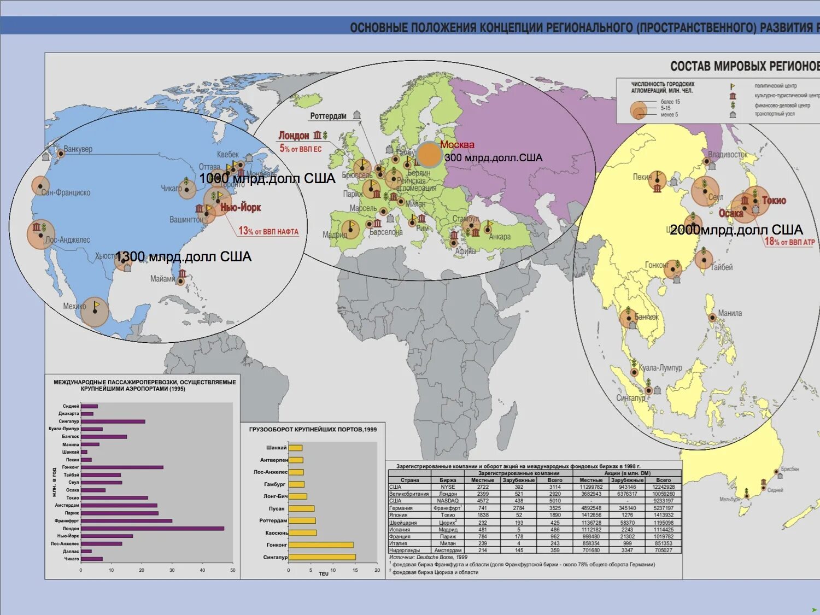The height and width of the screenshot is (615, 820).
Task: Click the green dollar финансово-деловой центр legend icon
Action: pos(733,105)
